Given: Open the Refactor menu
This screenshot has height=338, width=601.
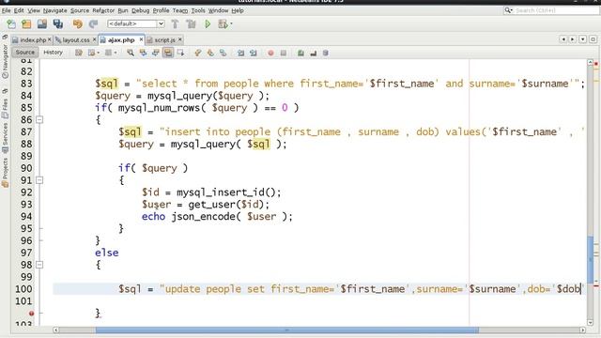Looking at the screenshot, I should tap(103, 10).
